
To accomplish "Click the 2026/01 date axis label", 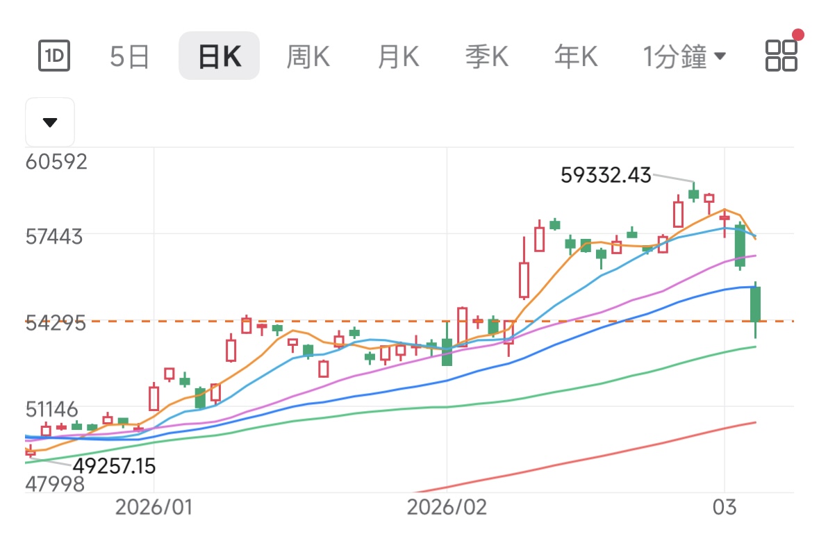I will 154,507.
